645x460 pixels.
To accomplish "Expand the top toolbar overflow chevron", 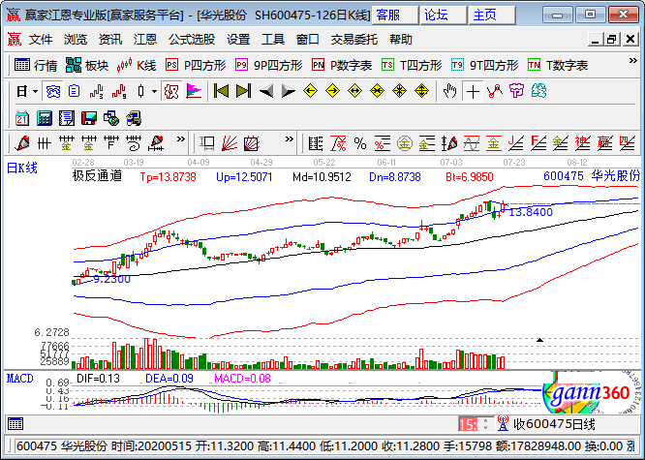I will (633, 61).
